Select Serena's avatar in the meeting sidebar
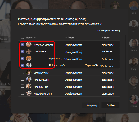This screenshot has width=139, height=122. point(134,43)
